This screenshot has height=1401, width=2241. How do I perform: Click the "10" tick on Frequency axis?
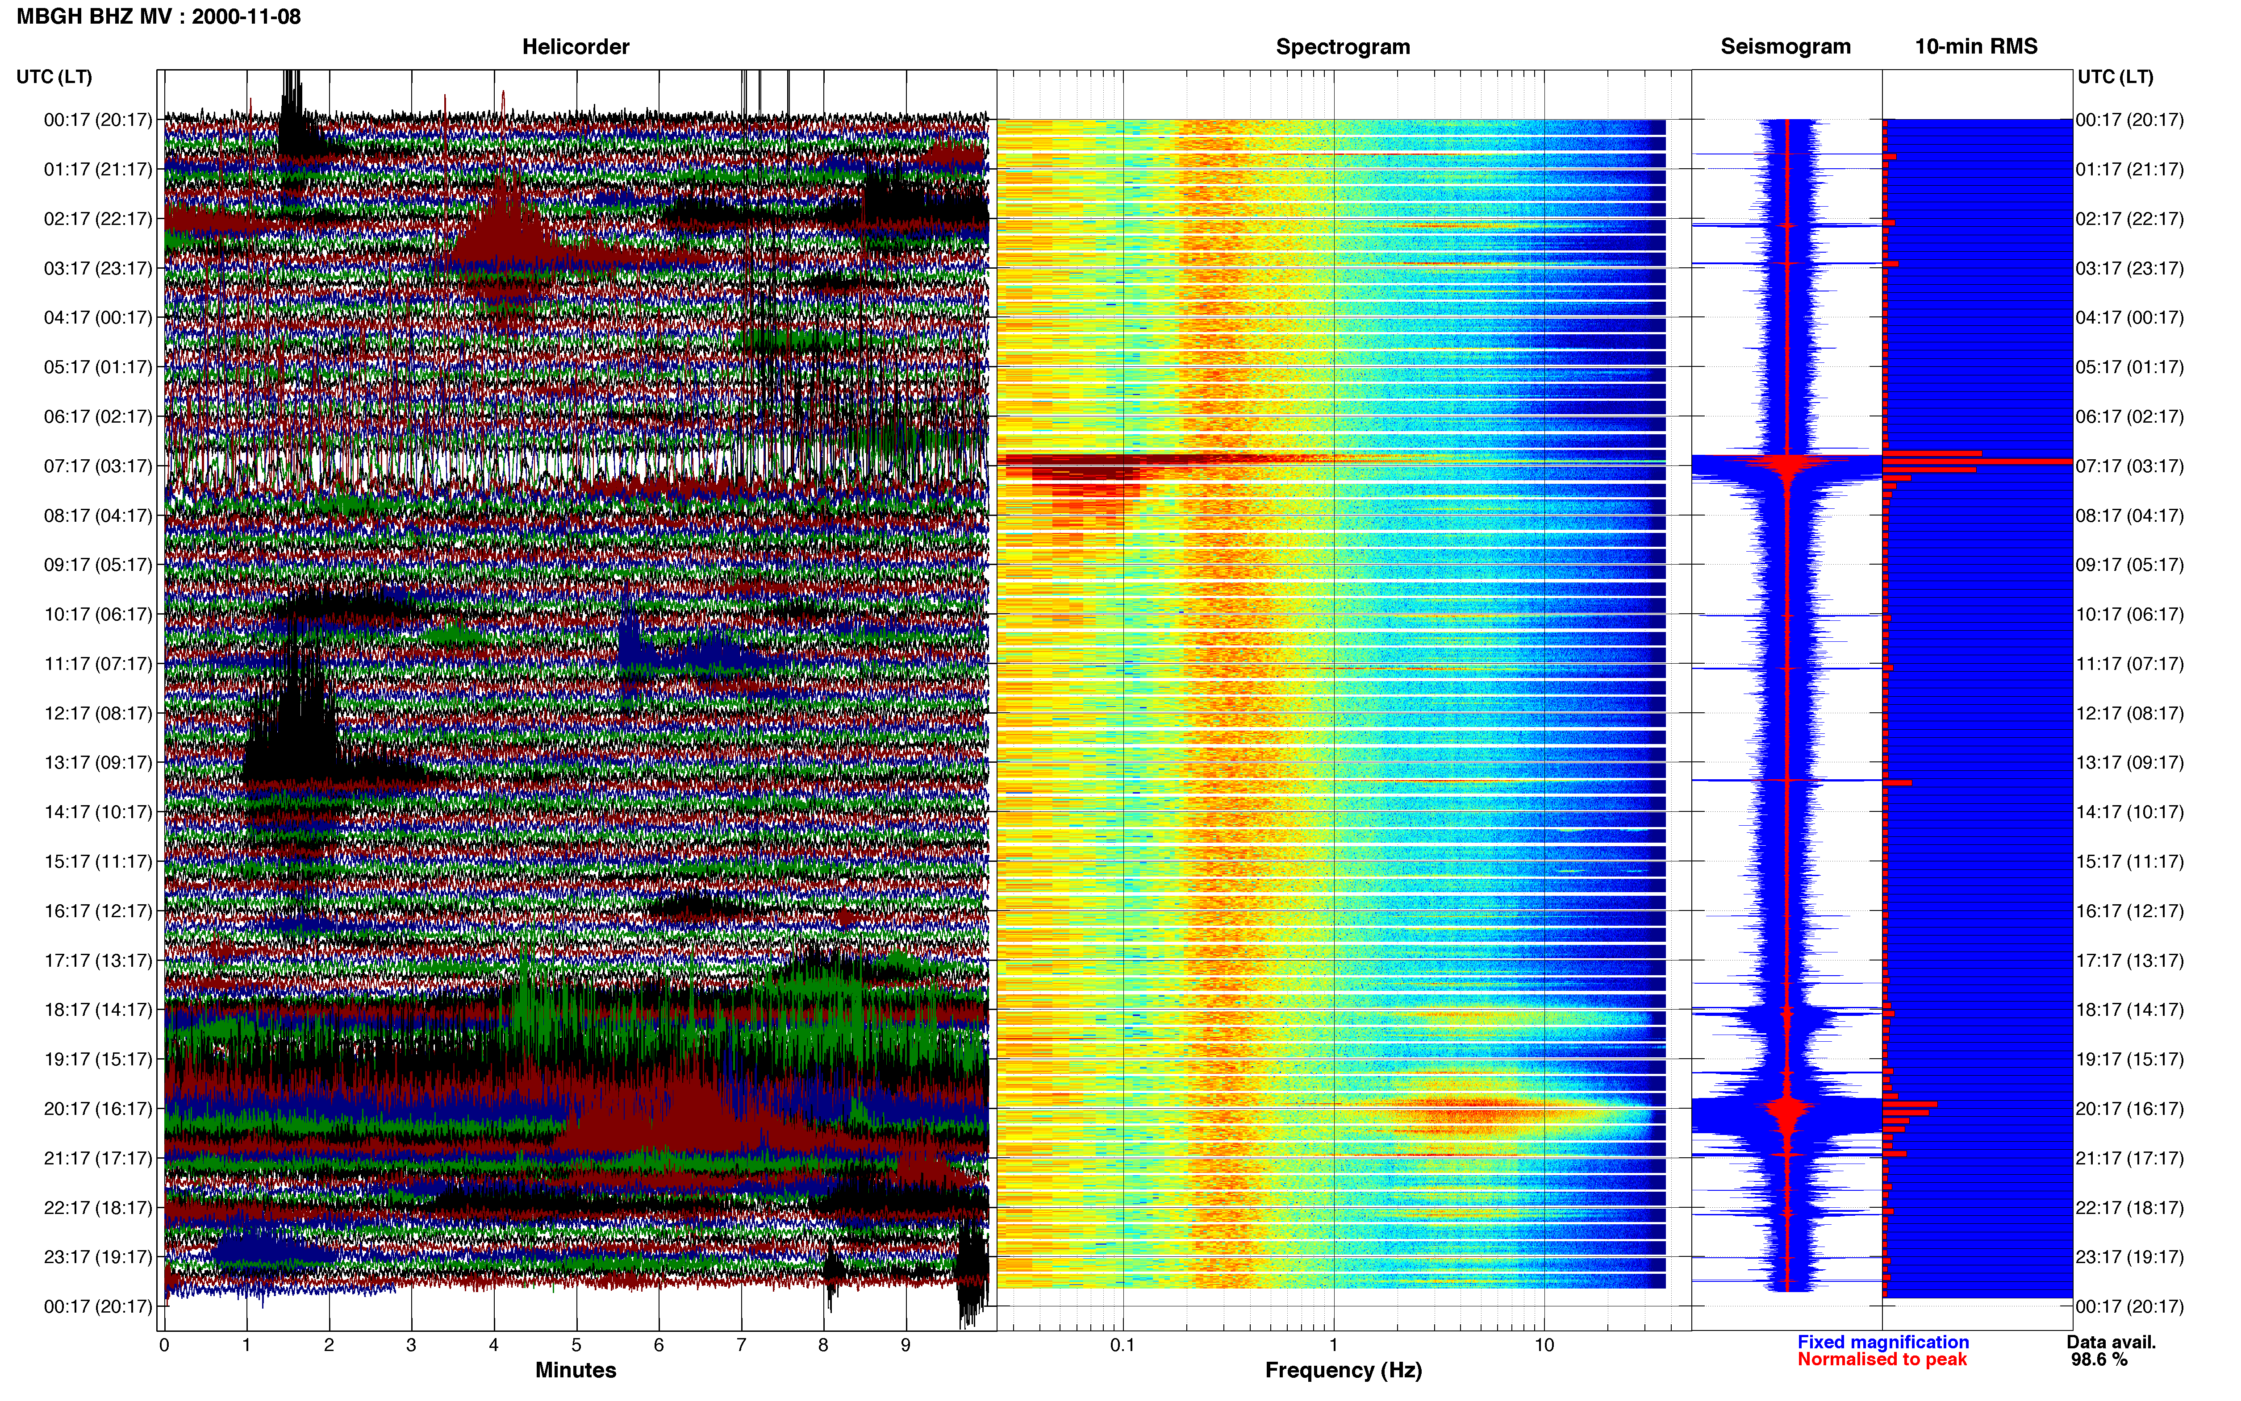pos(1544,1345)
